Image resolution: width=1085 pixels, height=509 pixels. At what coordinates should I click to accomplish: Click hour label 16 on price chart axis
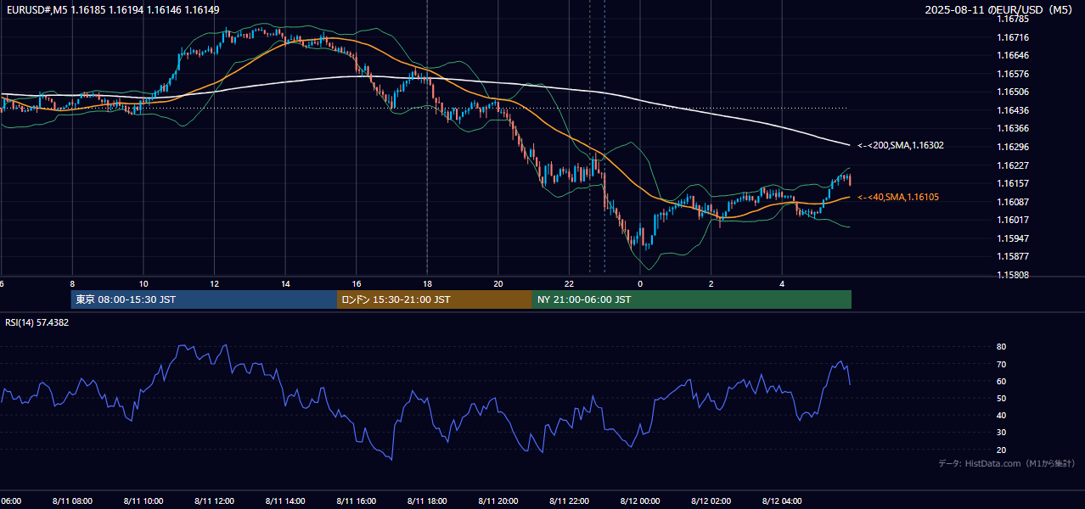(357, 284)
